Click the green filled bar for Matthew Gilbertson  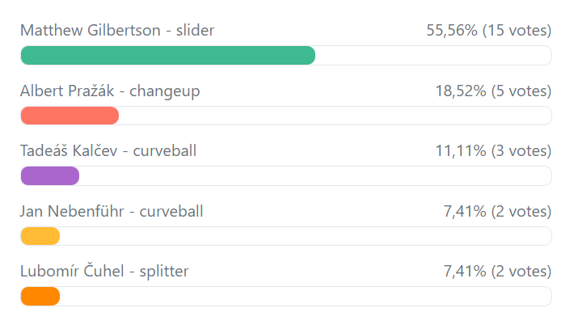(x=167, y=55)
